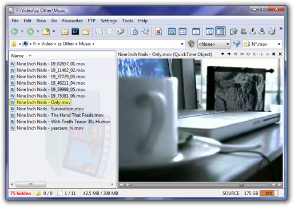Click the zz Other breadcrumb segment
This screenshot has height=207, width=294.
(66, 44)
